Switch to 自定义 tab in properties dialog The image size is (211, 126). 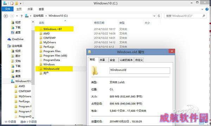(x=139, y=60)
